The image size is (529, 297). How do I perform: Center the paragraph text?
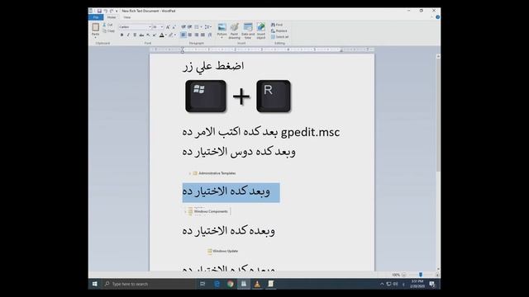pos(190,35)
